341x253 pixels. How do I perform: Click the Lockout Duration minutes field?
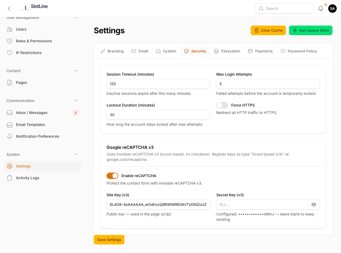(x=158, y=115)
